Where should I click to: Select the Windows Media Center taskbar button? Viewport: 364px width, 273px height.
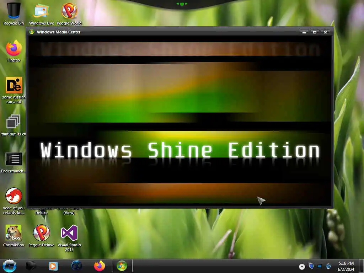[x=122, y=266]
